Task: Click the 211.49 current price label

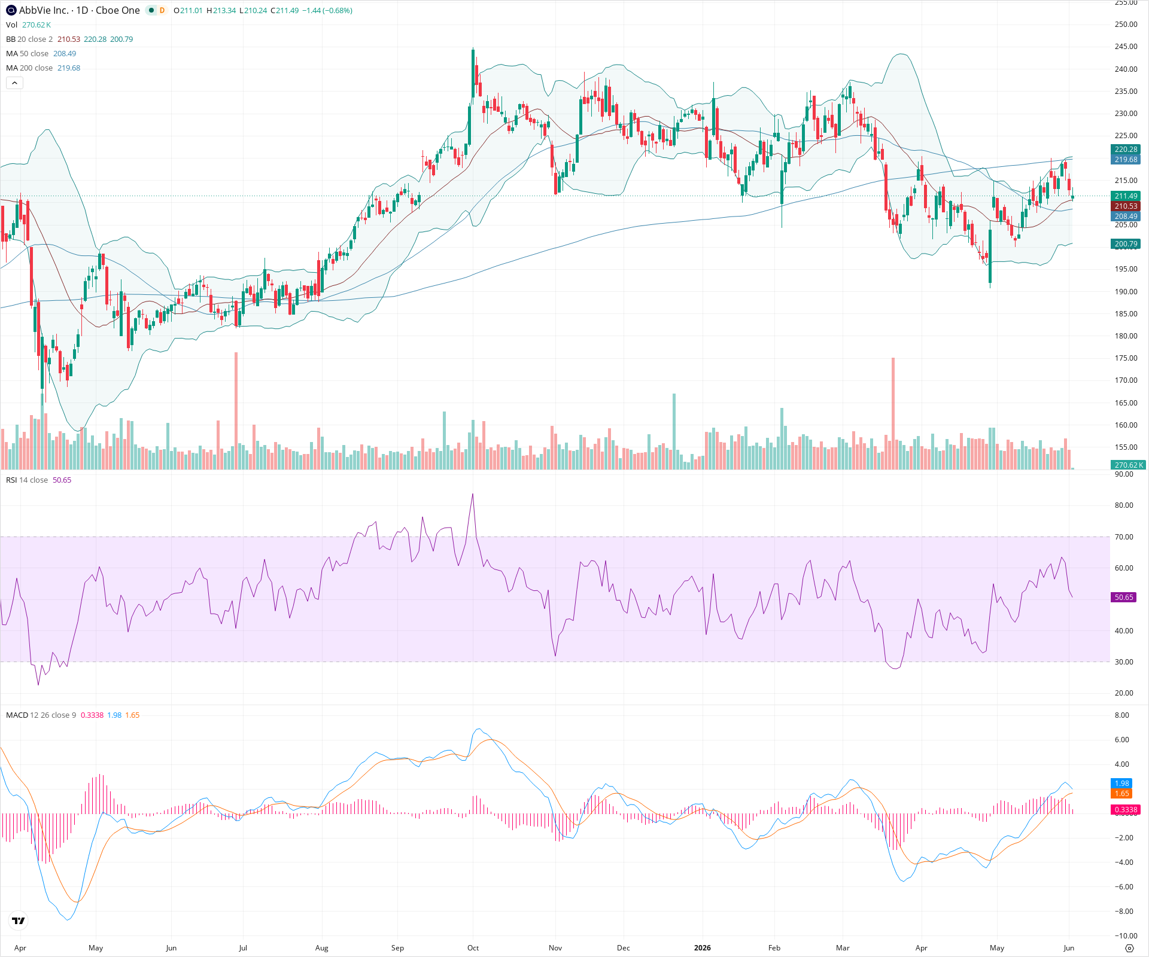Action: (x=1126, y=196)
